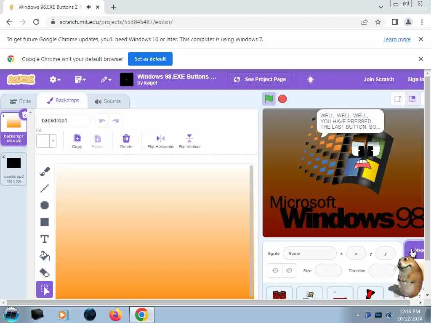Open Firefox from the taskbar
The width and height of the screenshot is (431, 323).
[x=115, y=315]
